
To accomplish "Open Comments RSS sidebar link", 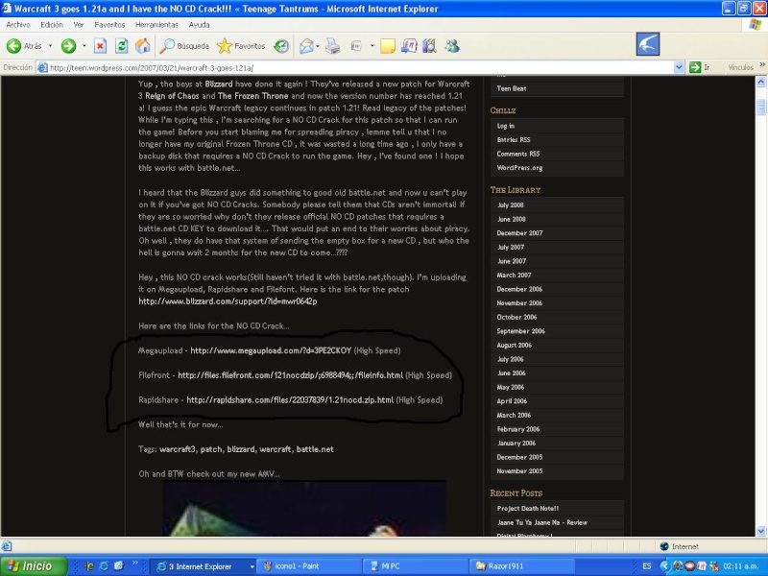I will pos(517,154).
